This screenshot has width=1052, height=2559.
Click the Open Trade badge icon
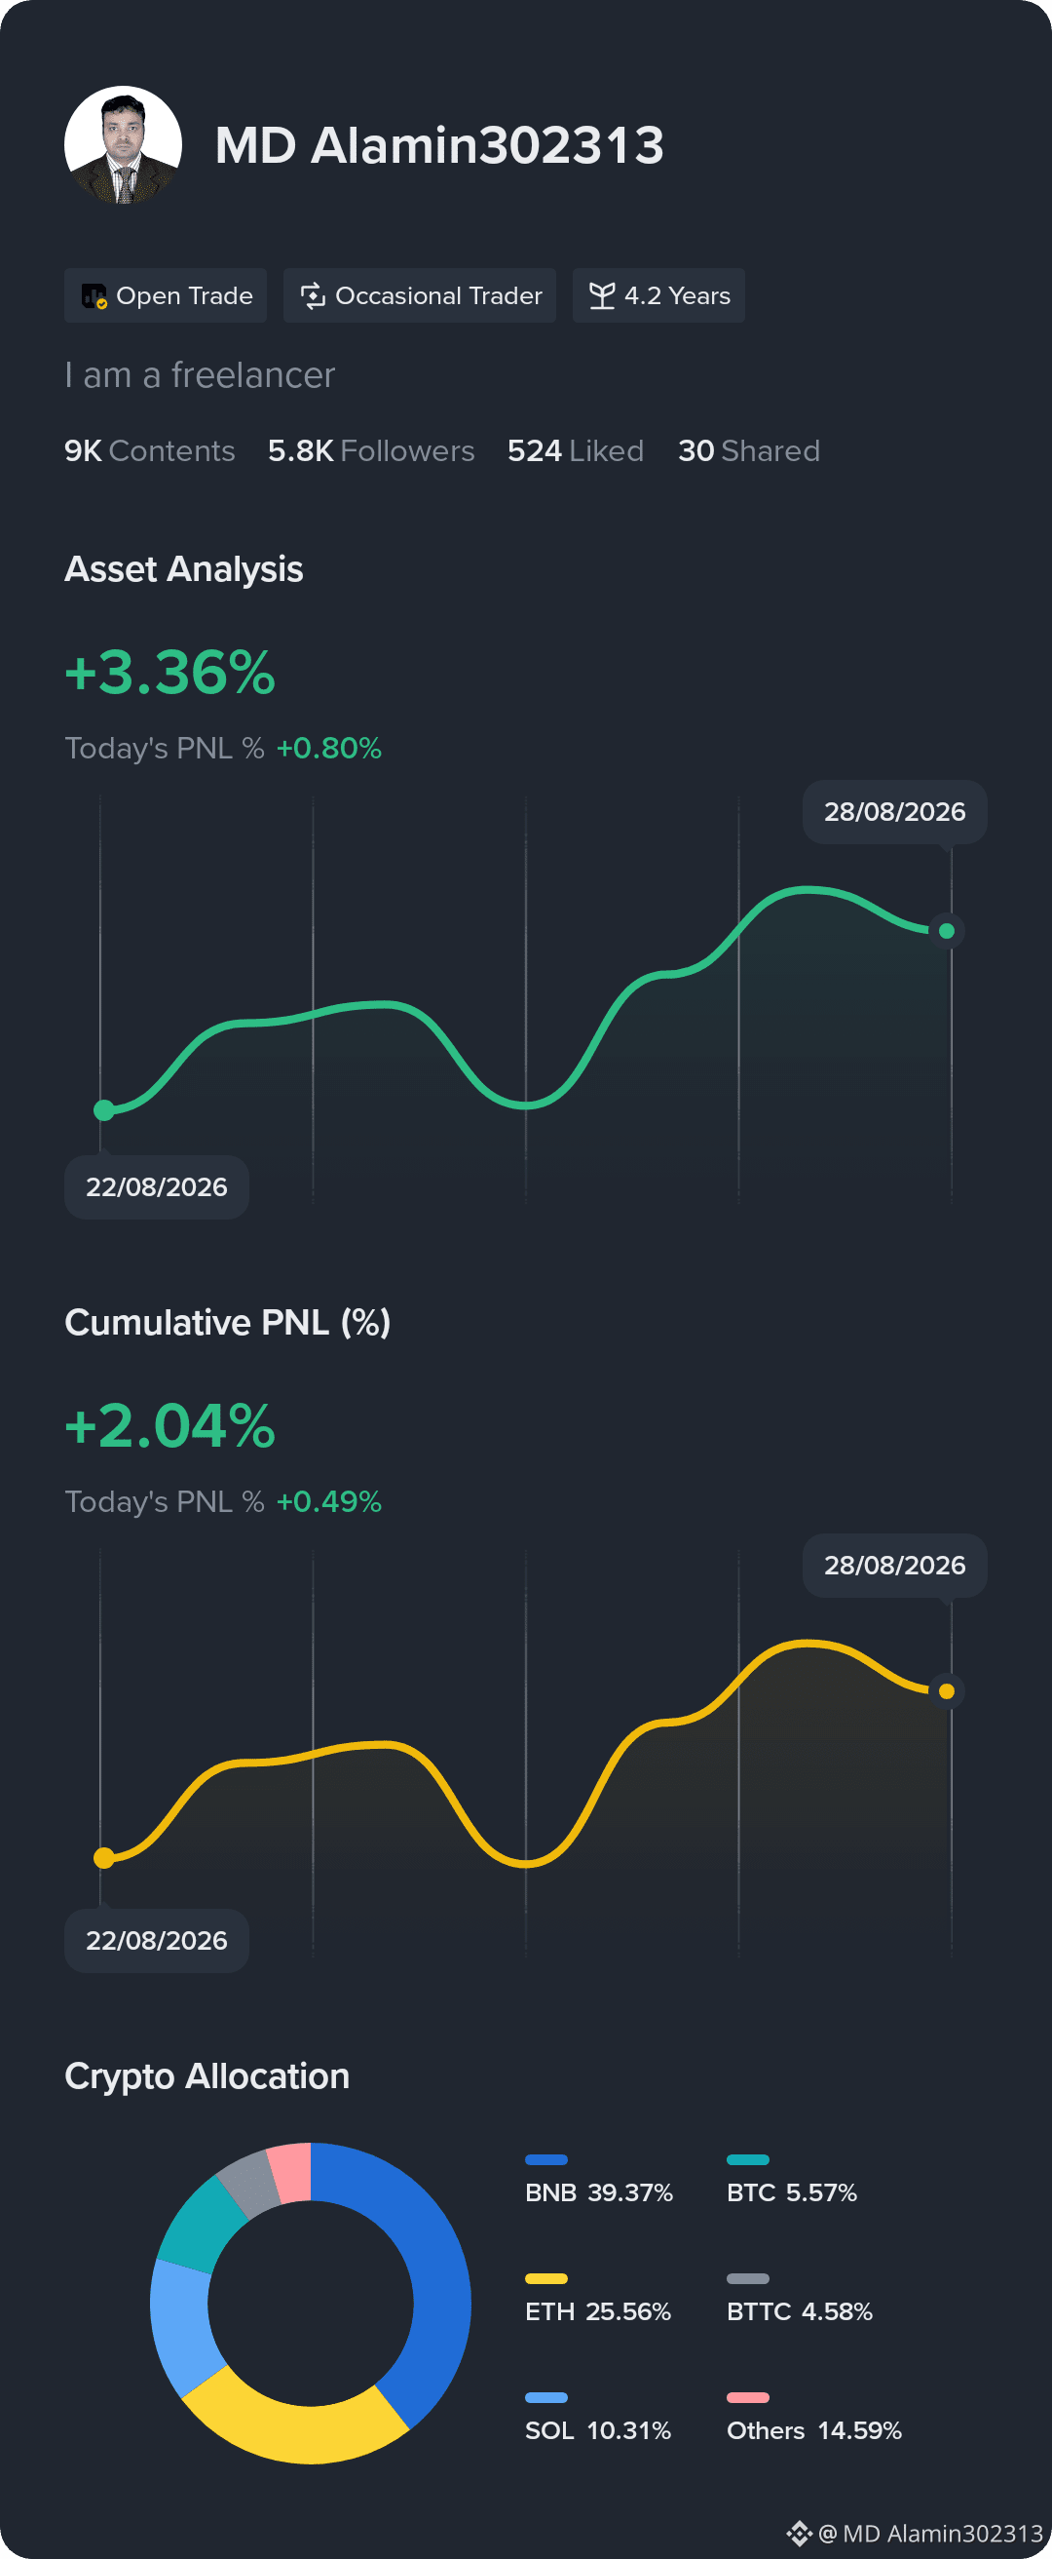[94, 296]
